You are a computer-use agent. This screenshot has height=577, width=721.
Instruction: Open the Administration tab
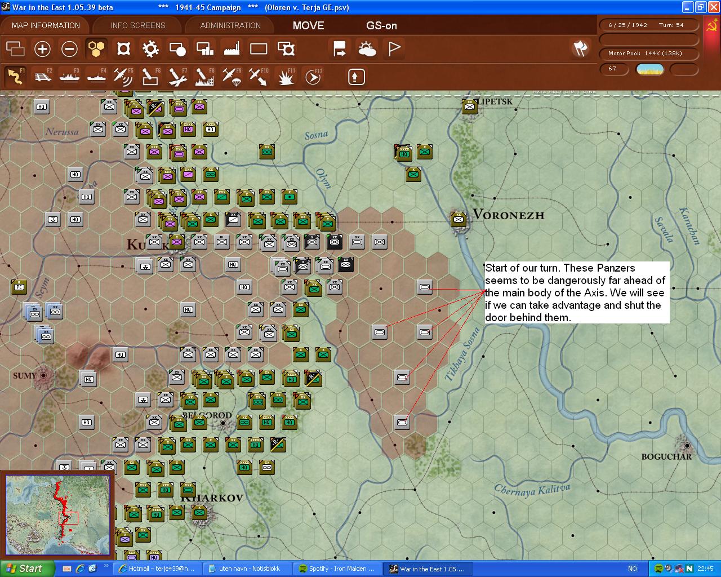point(230,25)
